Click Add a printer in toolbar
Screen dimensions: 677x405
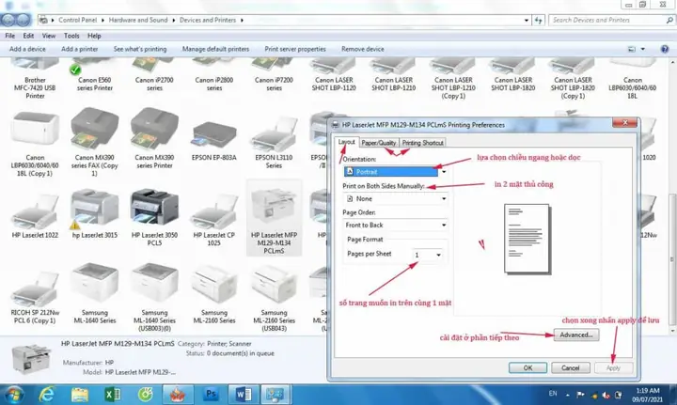[79, 49]
